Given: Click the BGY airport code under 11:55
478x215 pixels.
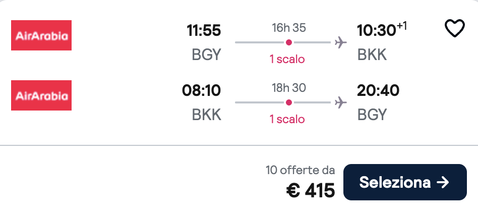Looking at the screenshot, I should click(x=206, y=55).
